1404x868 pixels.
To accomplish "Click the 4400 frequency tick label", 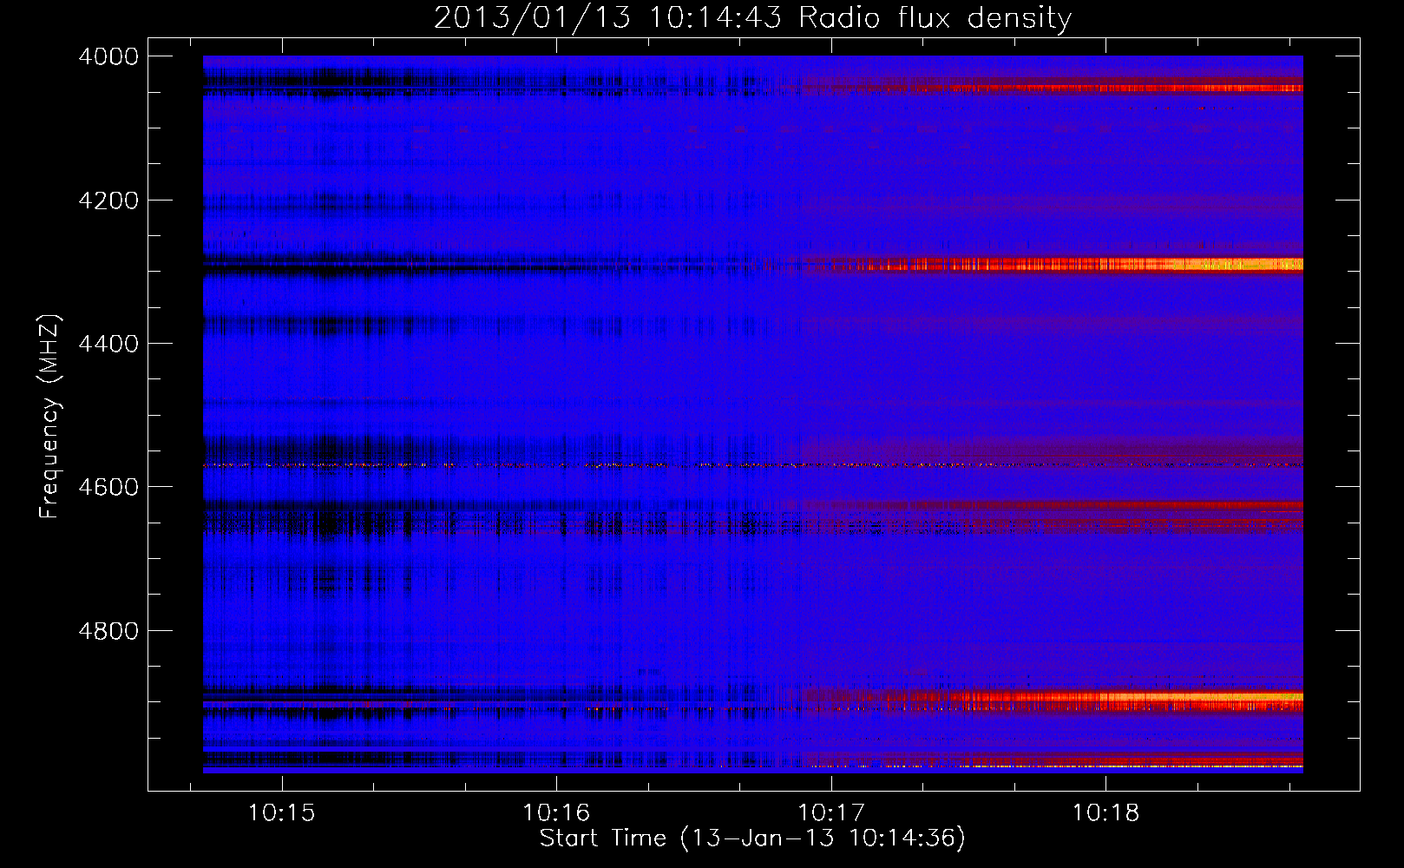I will [x=108, y=344].
